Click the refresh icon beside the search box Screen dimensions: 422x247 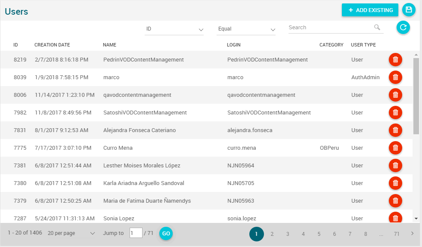point(403,28)
